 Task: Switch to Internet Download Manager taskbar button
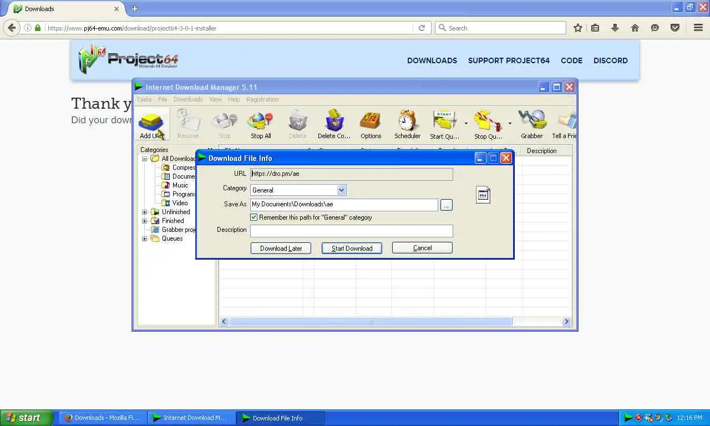click(191, 418)
